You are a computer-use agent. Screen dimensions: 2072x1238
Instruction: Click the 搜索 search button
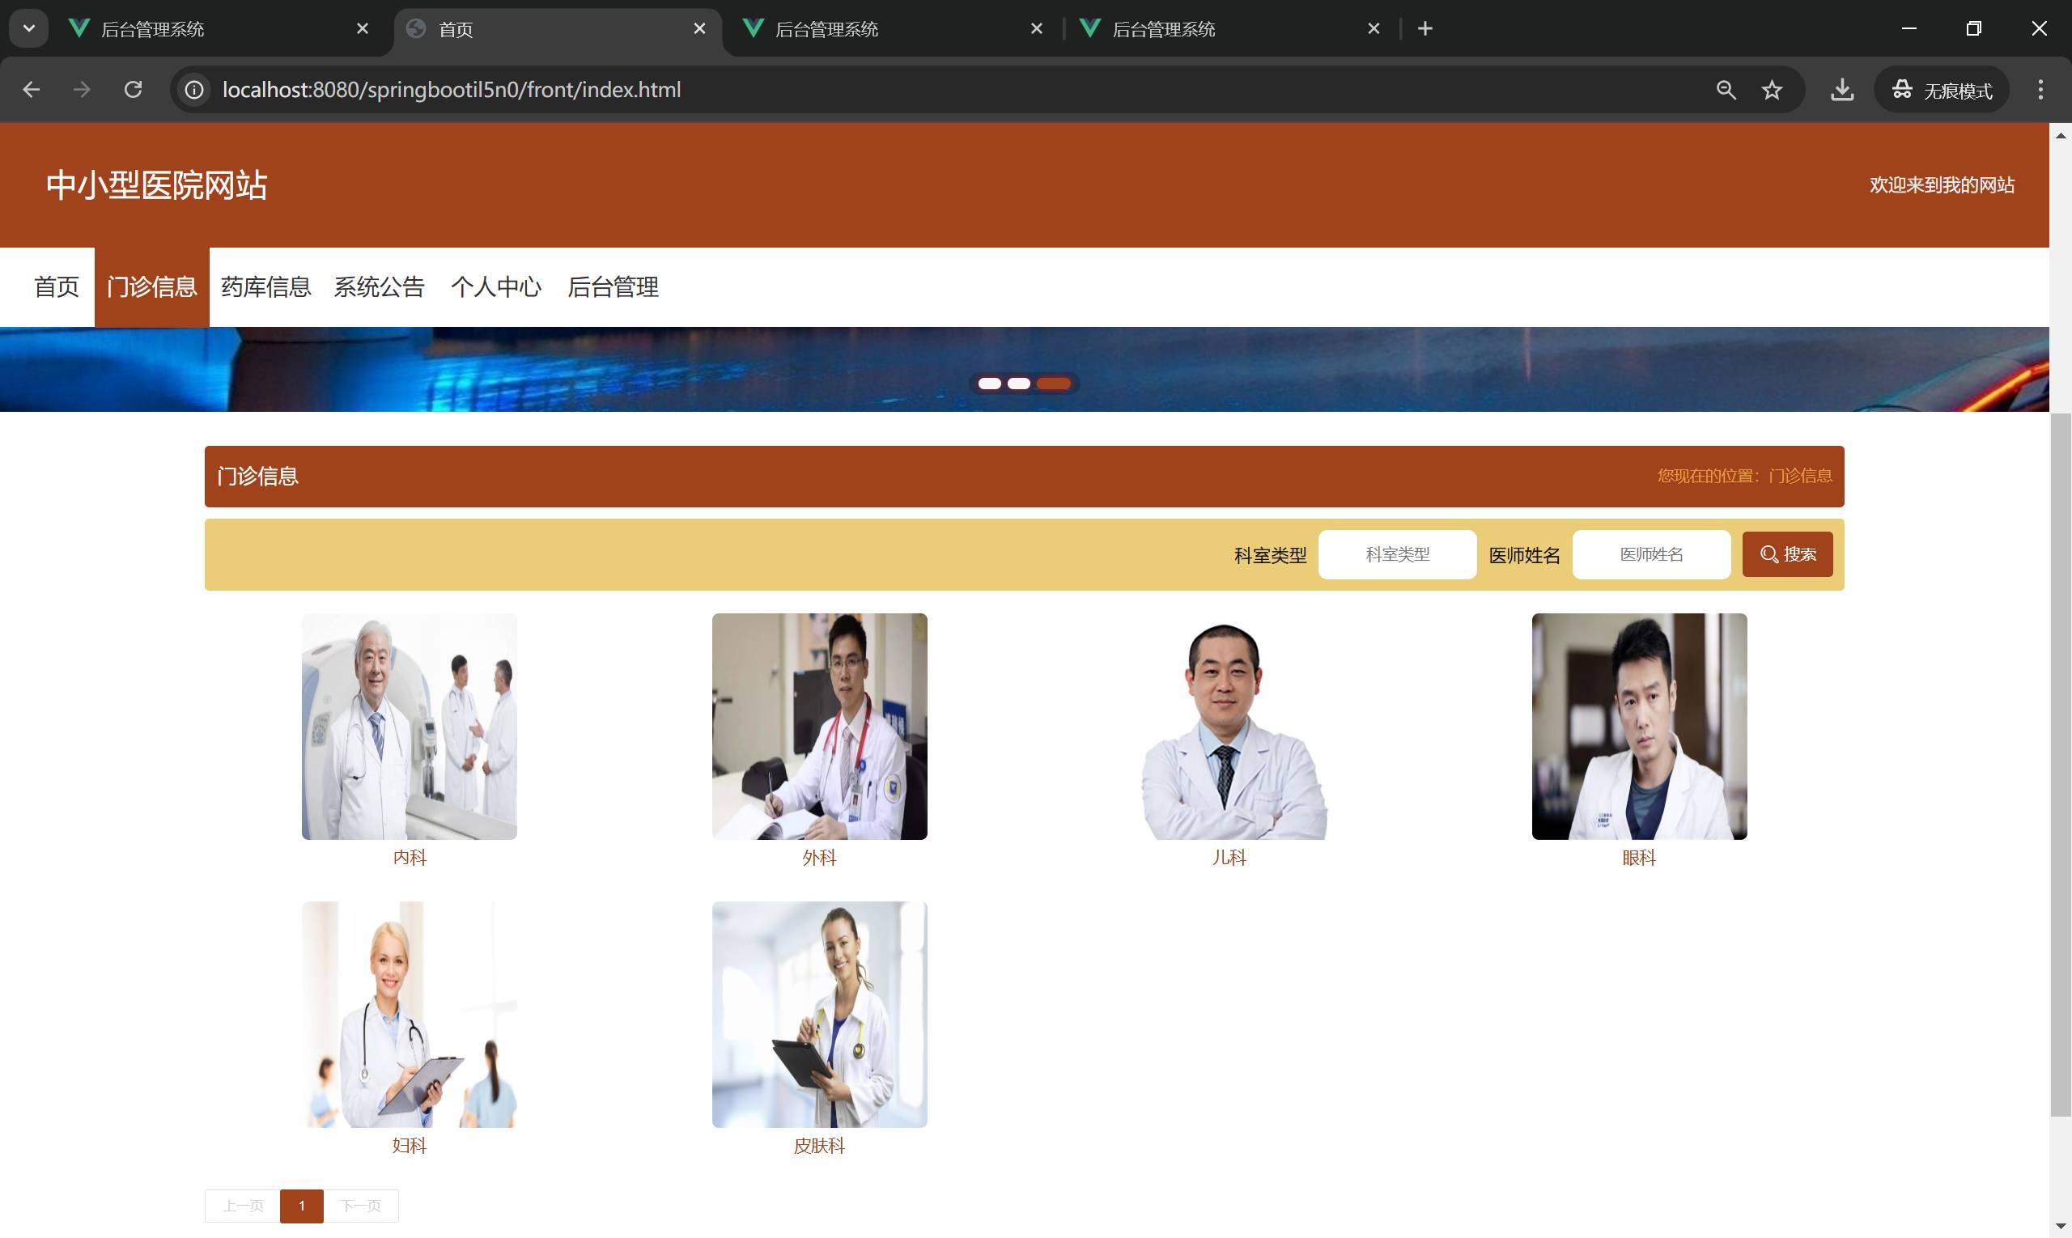pyautogui.click(x=1787, y=555)
